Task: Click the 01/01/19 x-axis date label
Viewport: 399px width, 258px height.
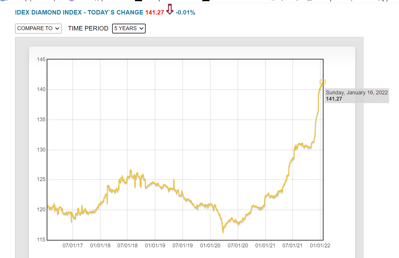Action: 155,246
